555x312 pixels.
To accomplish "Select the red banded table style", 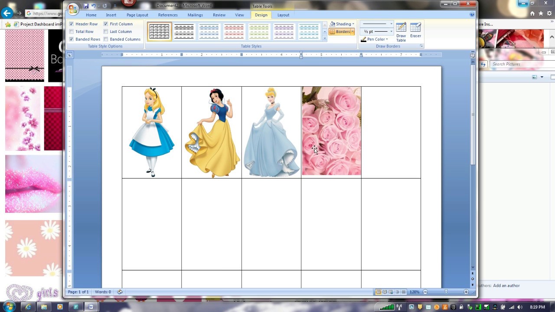I will pos(234,32).
